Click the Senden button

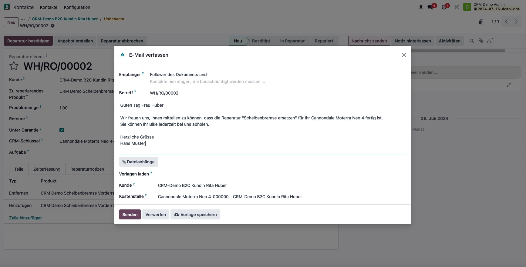pos(130,215)
